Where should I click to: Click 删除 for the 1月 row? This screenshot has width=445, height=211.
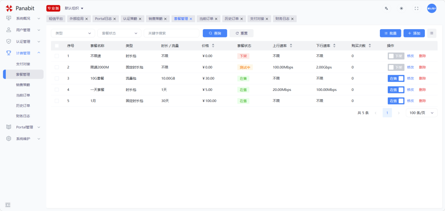coord(422,100)
